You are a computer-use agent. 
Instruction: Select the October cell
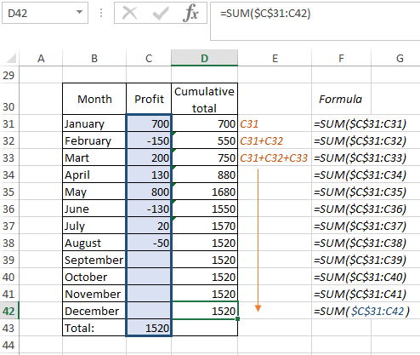[x=94, y=277]
